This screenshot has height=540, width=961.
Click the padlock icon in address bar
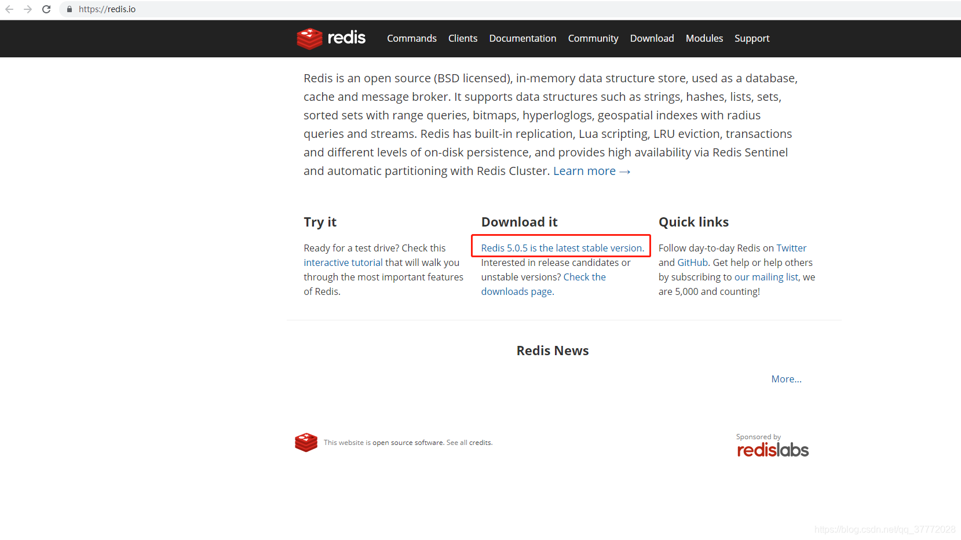70,9
